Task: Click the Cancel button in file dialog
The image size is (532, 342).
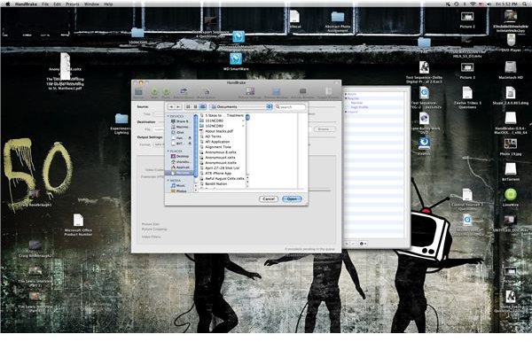Action: (269, 199)
